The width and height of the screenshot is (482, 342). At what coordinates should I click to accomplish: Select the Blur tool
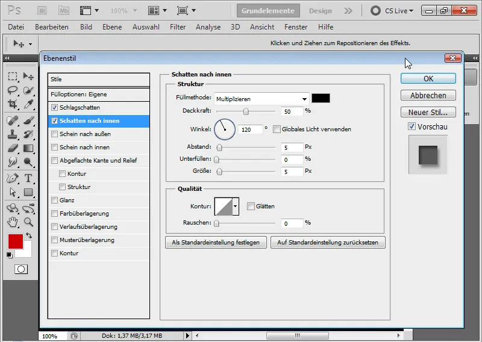tap(13, 161)
